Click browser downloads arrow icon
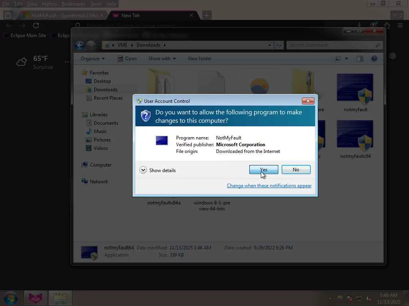409x306 pixels. pyautogui.click(x=359, y=25)
